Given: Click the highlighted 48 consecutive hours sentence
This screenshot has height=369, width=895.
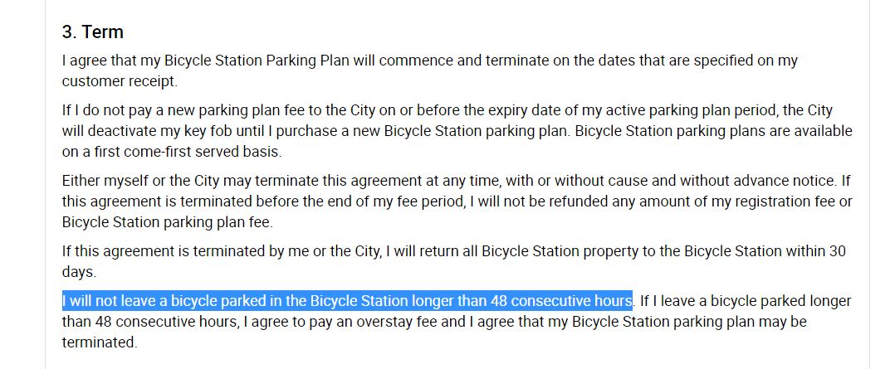Looking at the screenshot, I should click(x=347, y=300).
